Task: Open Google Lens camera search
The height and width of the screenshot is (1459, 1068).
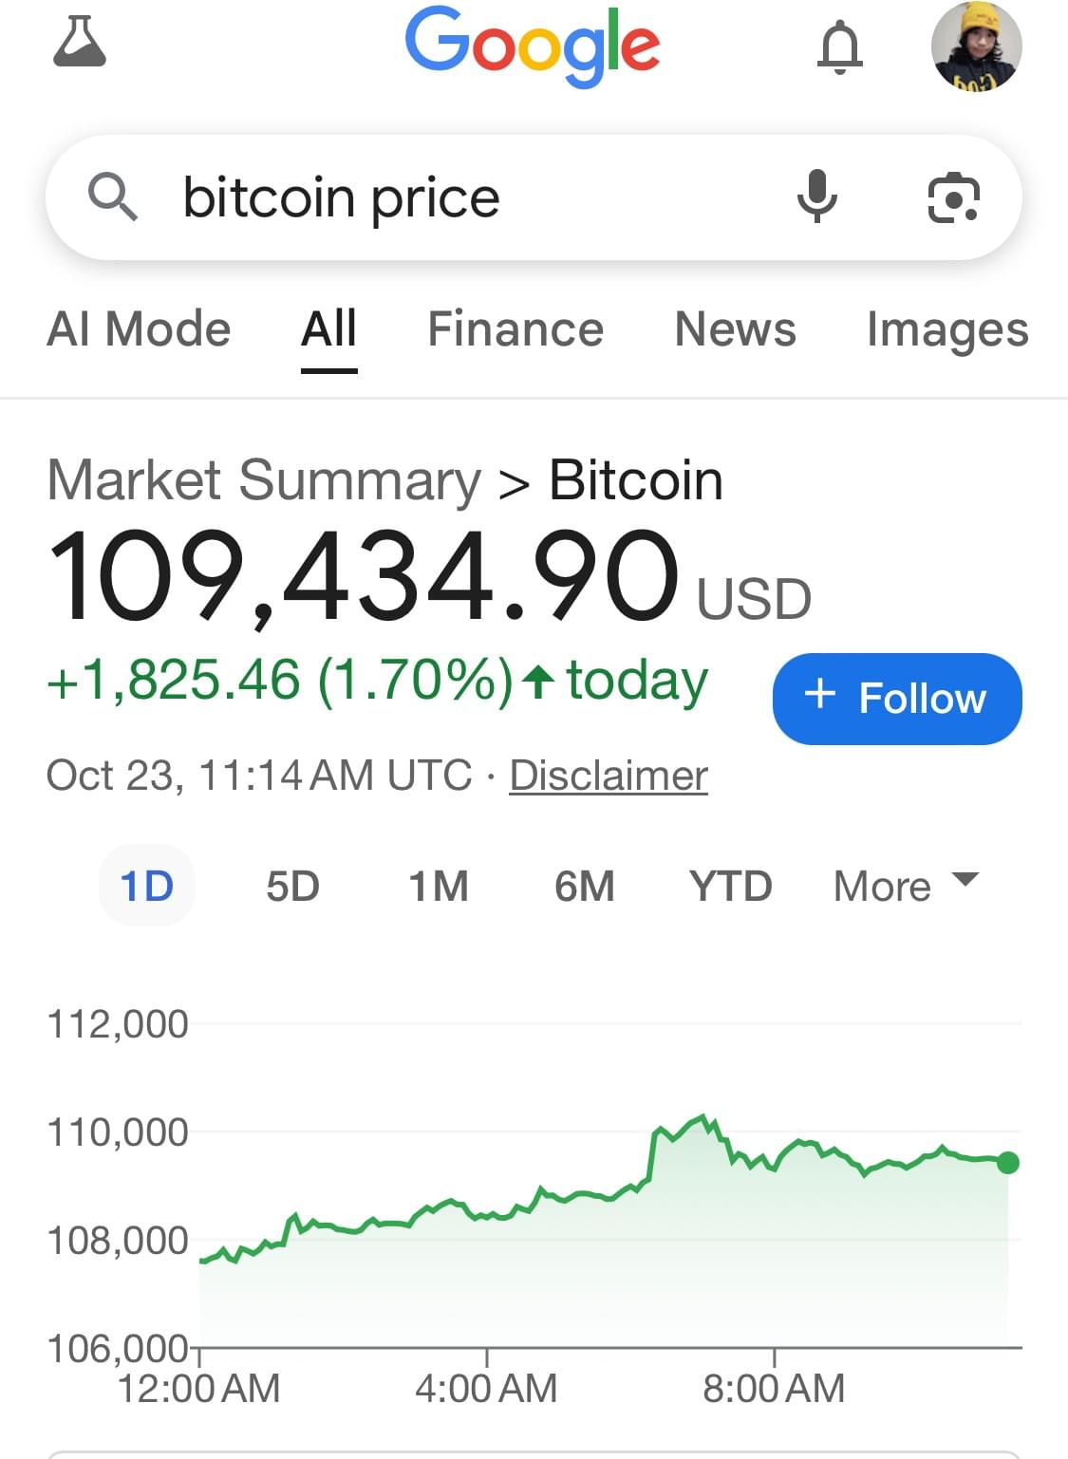Action: 953,197
